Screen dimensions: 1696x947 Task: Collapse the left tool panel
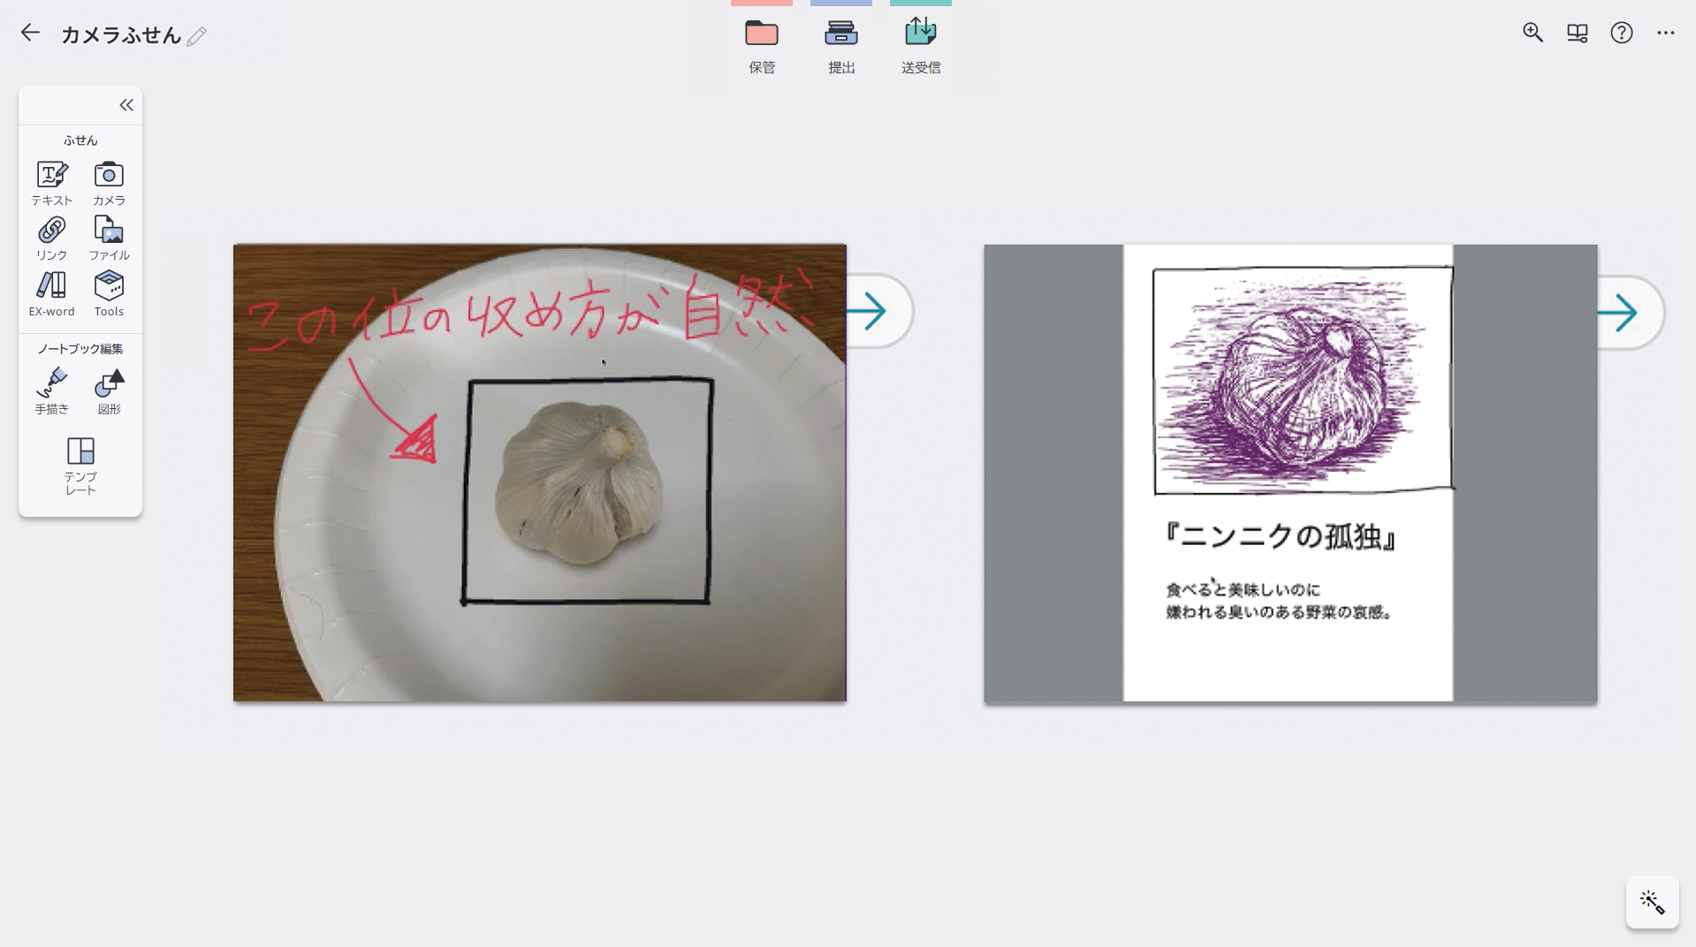126,105
